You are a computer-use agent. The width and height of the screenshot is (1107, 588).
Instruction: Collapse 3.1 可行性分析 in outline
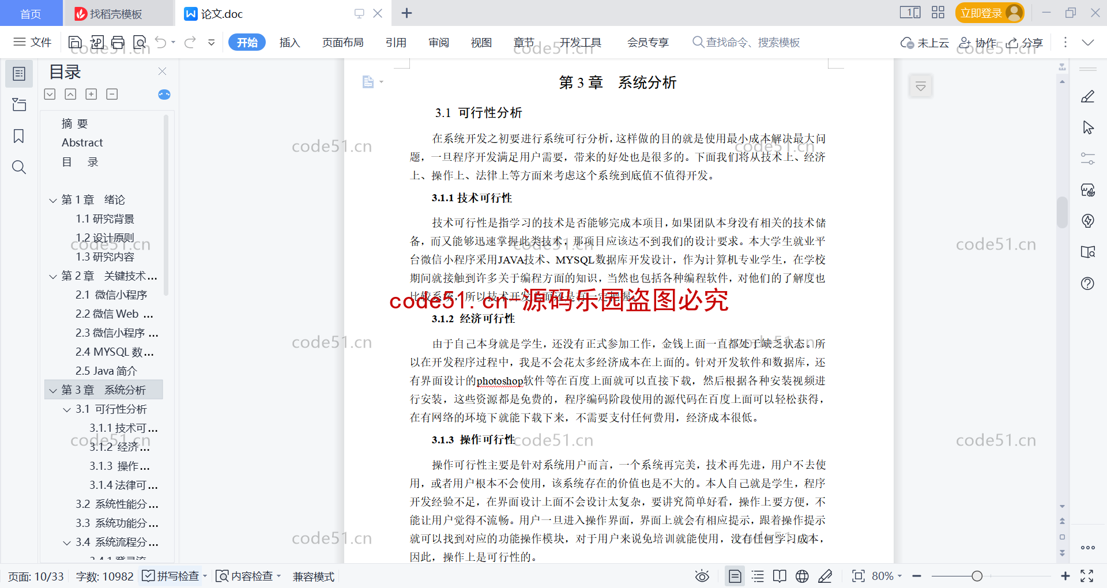pos(67,410)
